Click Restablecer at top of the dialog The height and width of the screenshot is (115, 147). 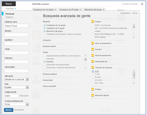click(125, 13)
